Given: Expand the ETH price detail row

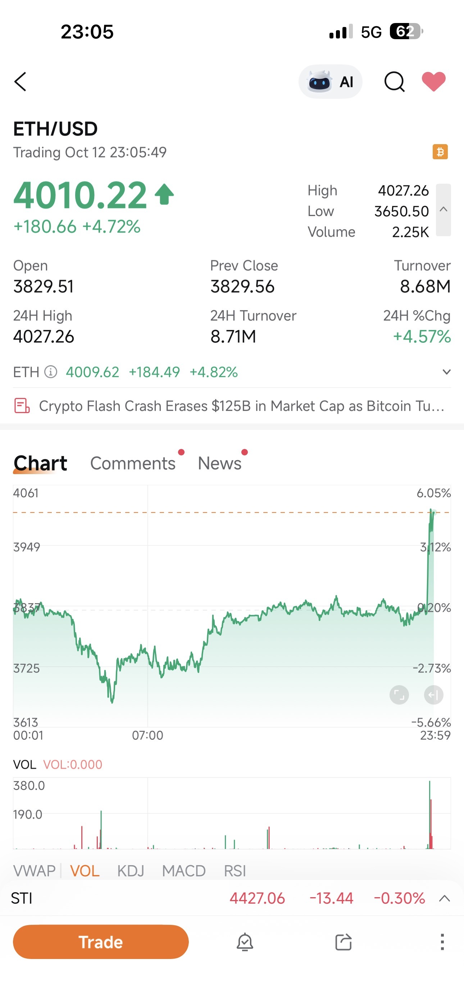Looking at the screenshot, I should point(446,372).
